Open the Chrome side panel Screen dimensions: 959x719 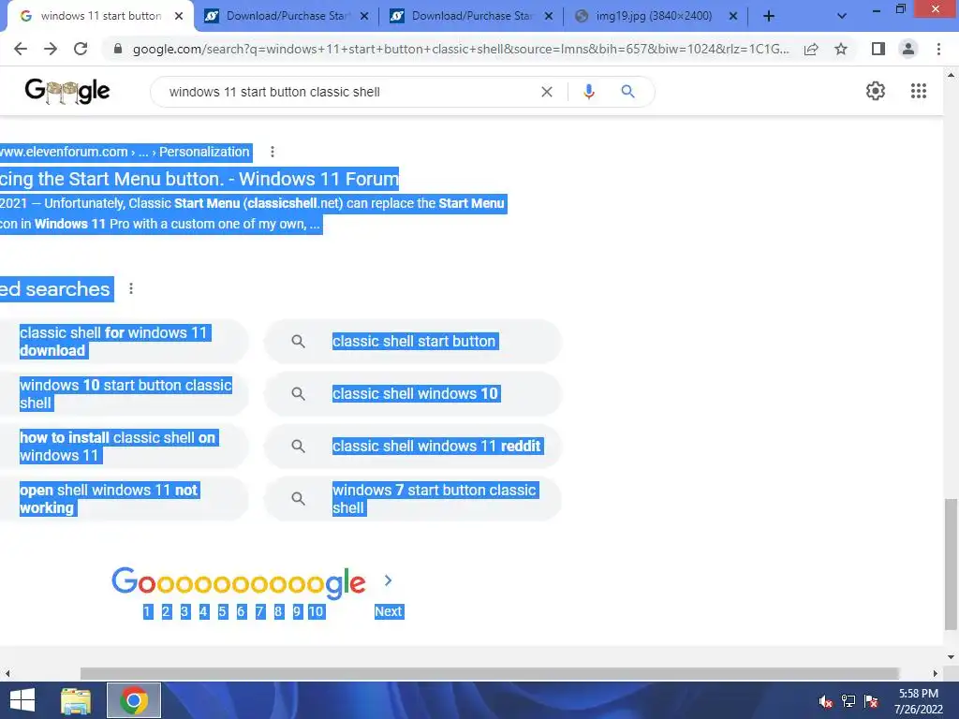coord(878,49)
